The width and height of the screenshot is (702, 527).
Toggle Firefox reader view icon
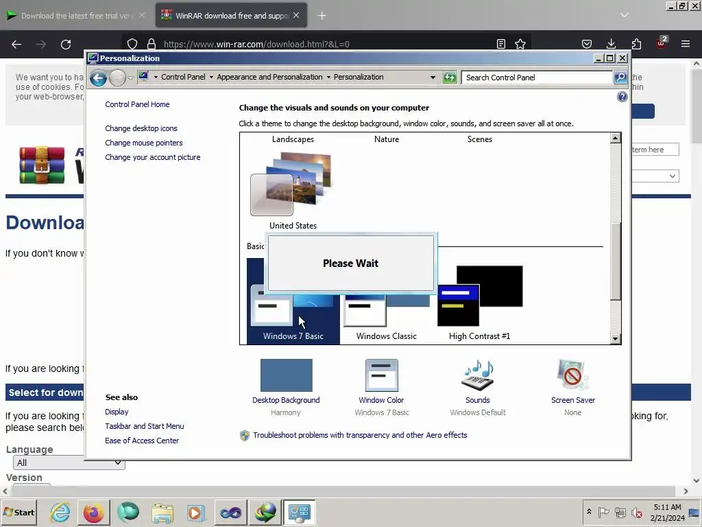tap(501, 44)
